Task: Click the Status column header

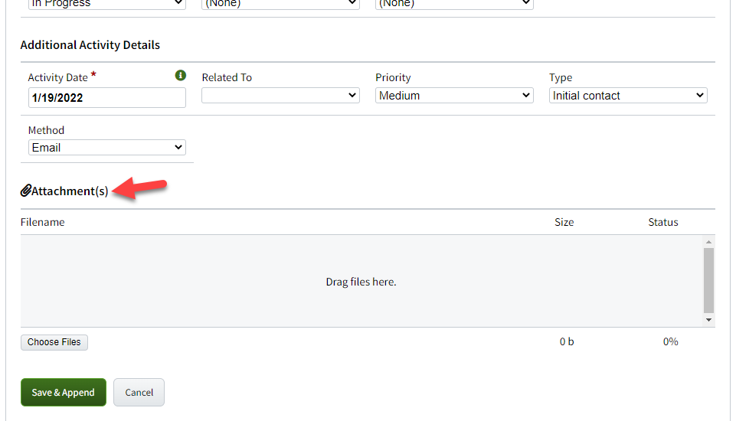Action: point(663,222)
